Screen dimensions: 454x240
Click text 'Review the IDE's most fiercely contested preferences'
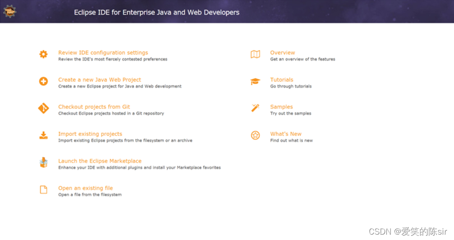point(113,59)
